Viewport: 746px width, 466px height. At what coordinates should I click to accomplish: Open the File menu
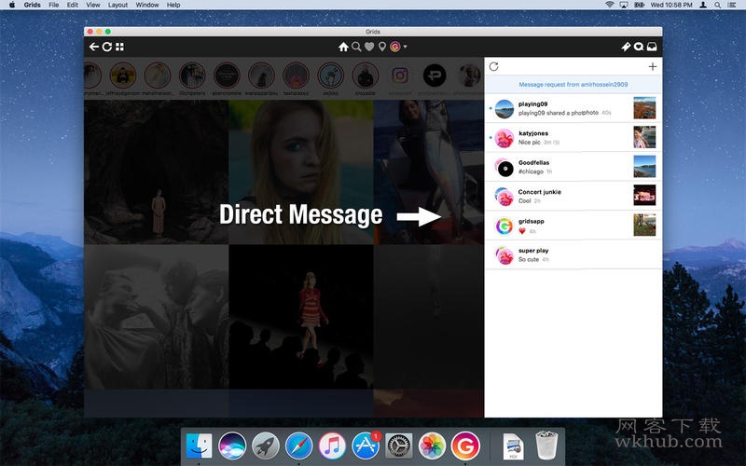coord(54,5)
